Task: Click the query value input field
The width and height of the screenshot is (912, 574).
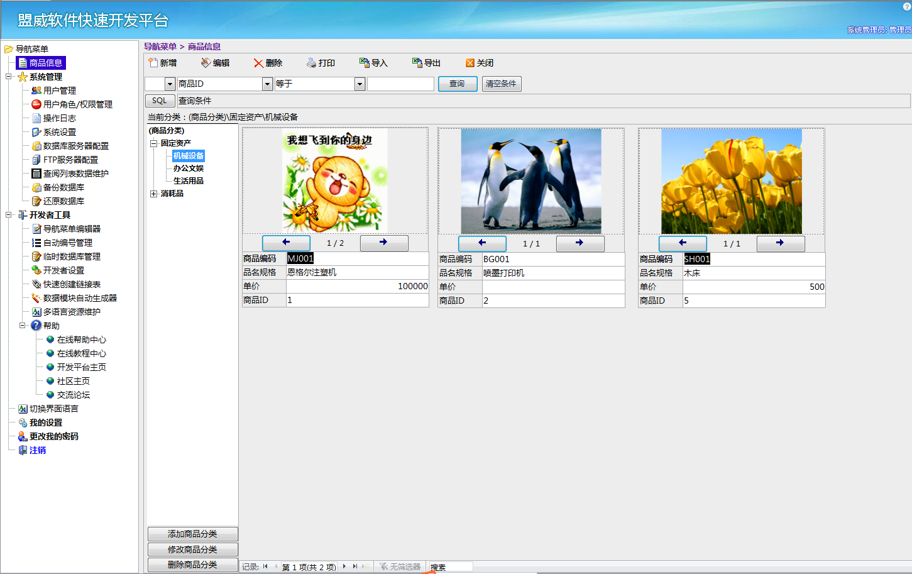Action: 400,84
